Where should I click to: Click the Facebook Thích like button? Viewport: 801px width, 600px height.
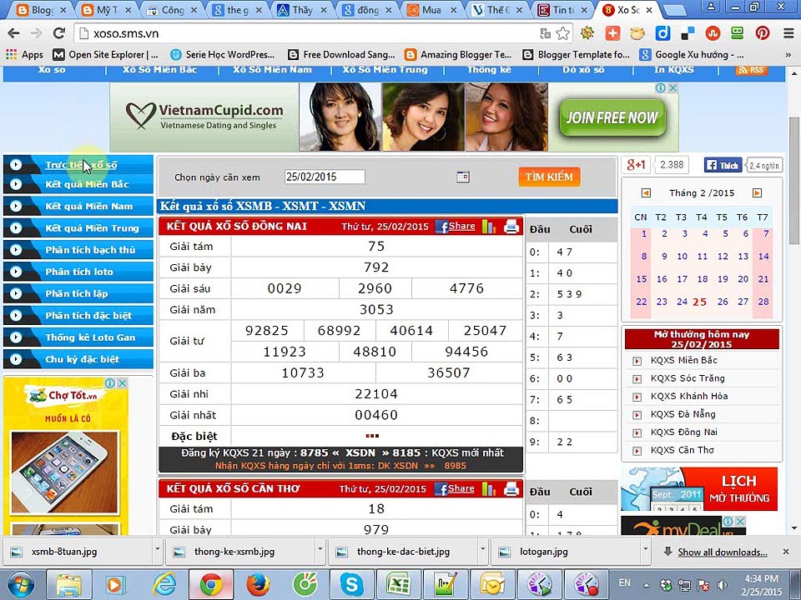click(723, 165)
